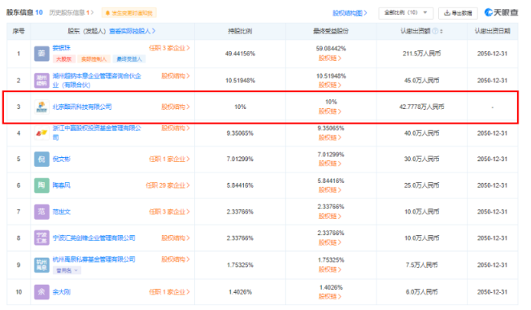531x310 pixels.
Task: Click the download icon on export button
Action: coord(447,13)
